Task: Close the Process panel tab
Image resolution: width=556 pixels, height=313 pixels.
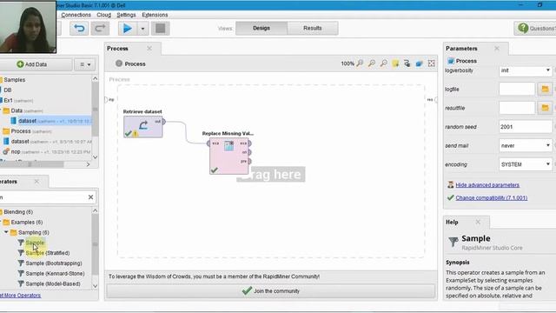Action: tap(149, 49)
